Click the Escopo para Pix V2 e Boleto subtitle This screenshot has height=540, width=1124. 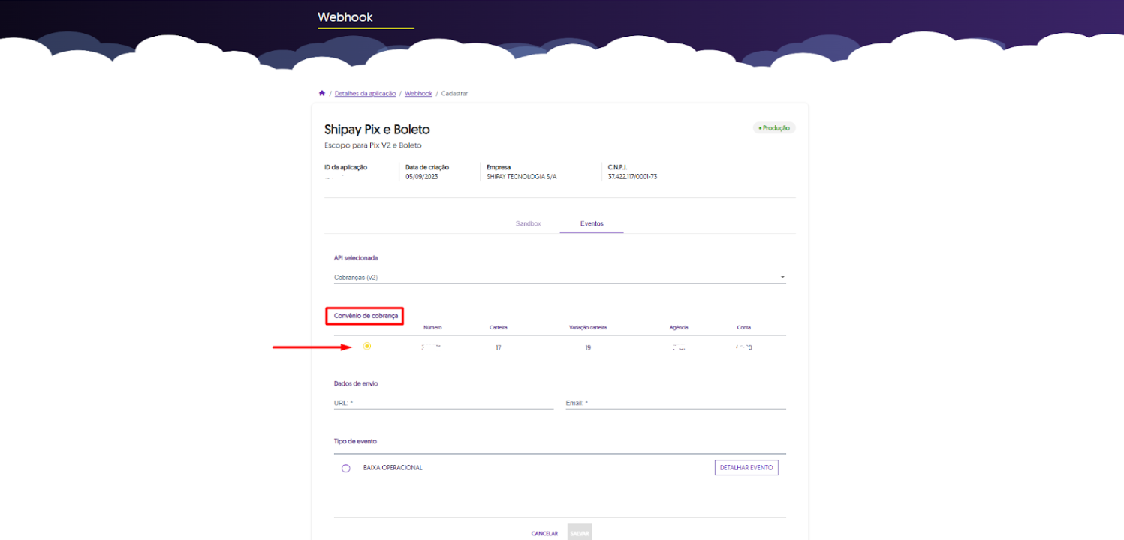tap(373, 145)
